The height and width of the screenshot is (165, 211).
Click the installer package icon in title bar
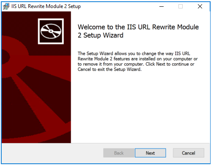pos(6,6)
